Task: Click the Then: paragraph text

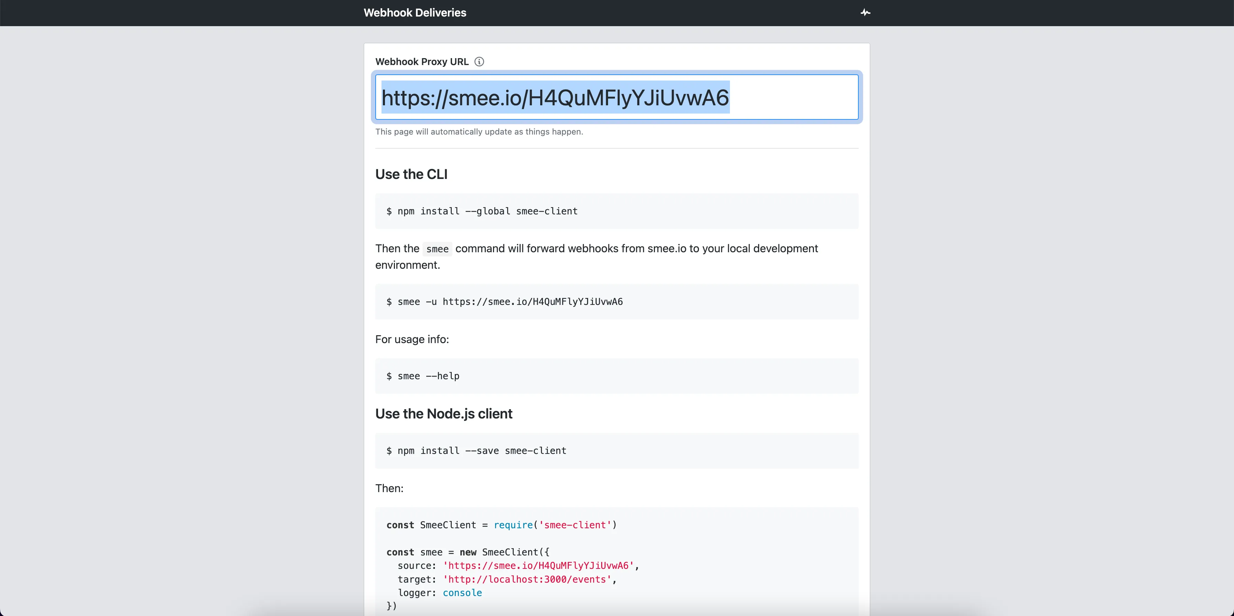Action: 389,488
